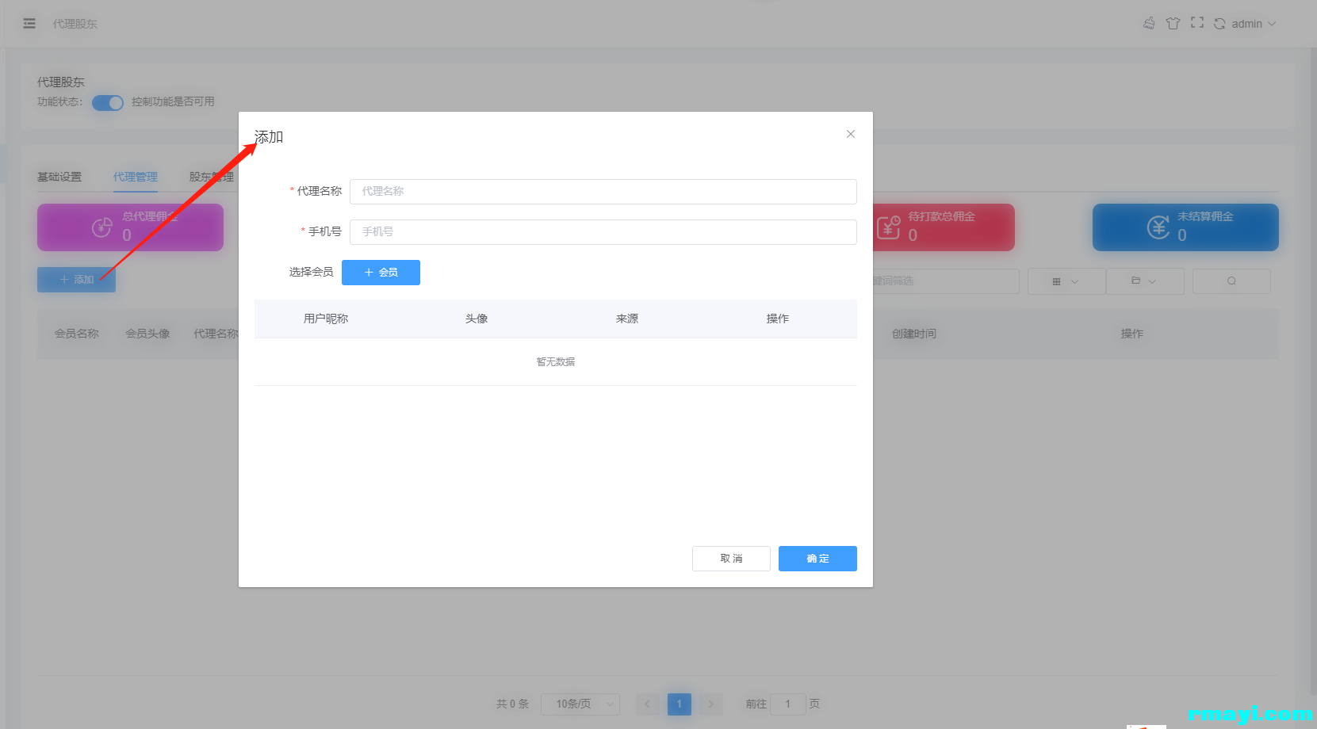Click the 创建时间 column header
Viewport: 1317px width, 729px height.
coord(914,334)
